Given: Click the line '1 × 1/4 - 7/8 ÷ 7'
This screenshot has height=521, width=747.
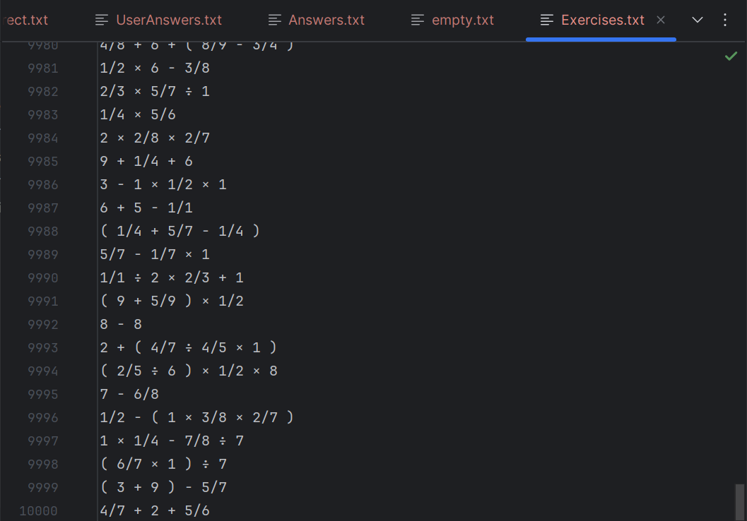Looking at the screenshot, I should point(172,441).
